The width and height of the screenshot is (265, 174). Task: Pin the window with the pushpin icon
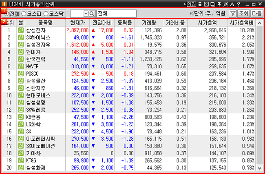point(219,4)
